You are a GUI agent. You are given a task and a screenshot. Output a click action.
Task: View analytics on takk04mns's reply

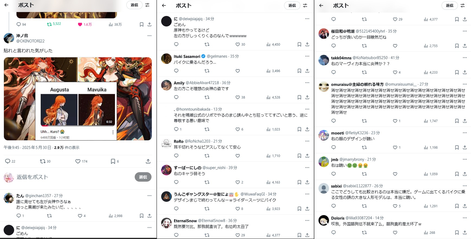point(431,72)
